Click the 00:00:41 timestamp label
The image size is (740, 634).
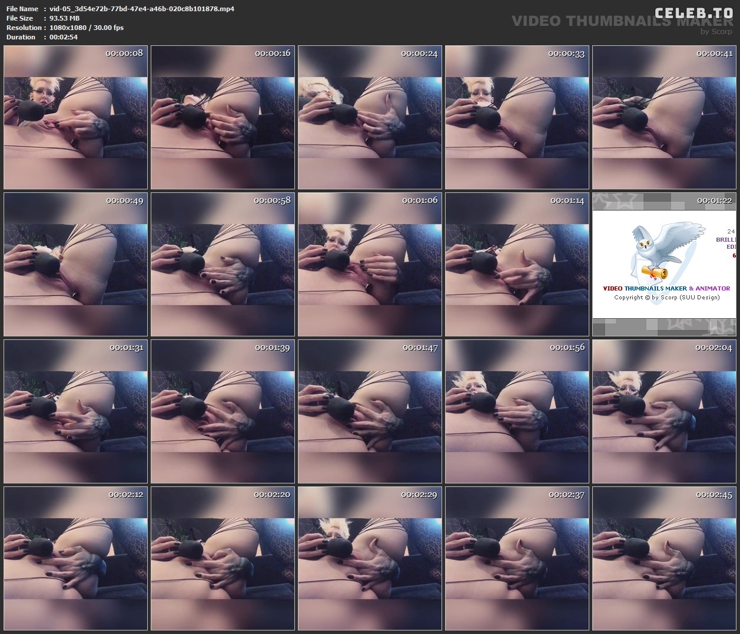point(714,54)
